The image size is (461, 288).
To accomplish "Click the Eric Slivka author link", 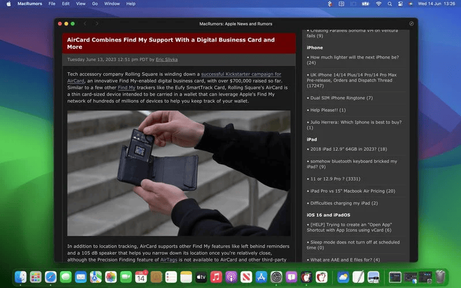I will click(167, 59).
